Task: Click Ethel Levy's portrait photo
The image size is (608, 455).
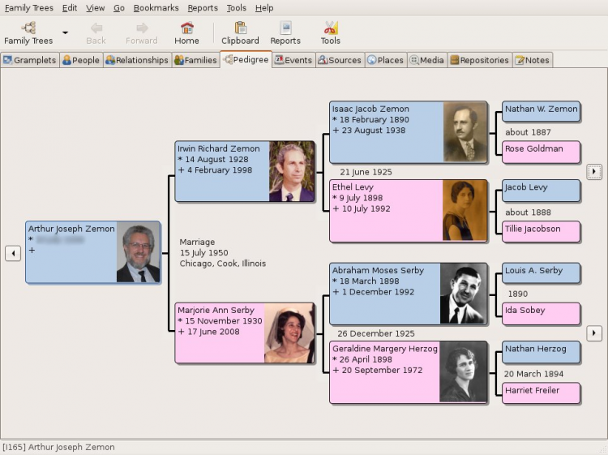Action: tap(465, 211)
